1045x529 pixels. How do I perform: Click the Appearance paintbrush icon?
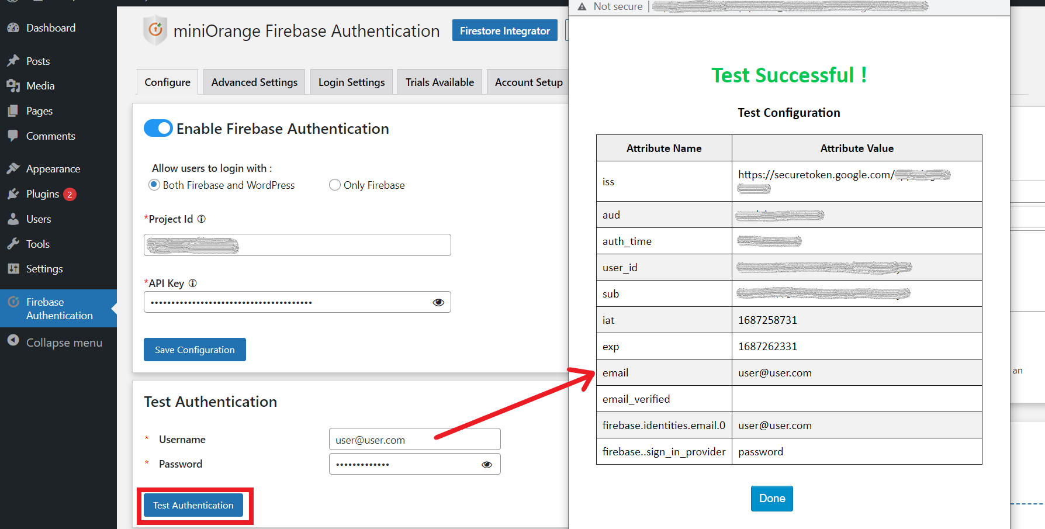pyautogui.click(x=13, y=168)
